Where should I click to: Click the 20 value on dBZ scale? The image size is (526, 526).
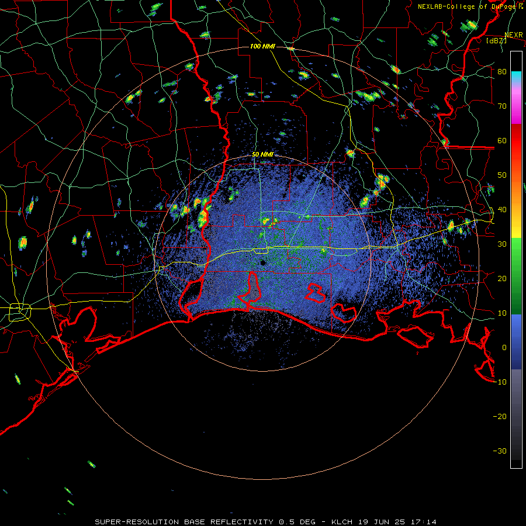(502, 279)
